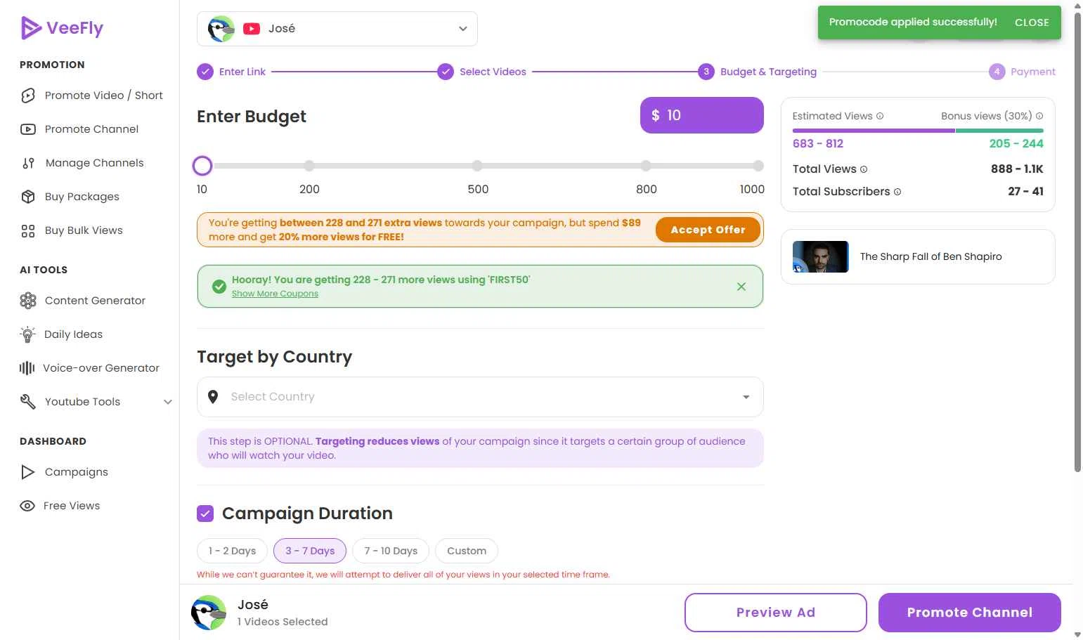Click the Content Generator icon

tap(28, 301)
